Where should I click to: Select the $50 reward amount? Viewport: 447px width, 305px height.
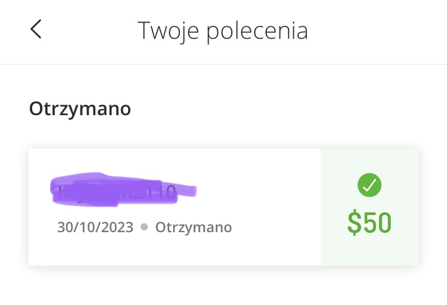coord(370,222)
